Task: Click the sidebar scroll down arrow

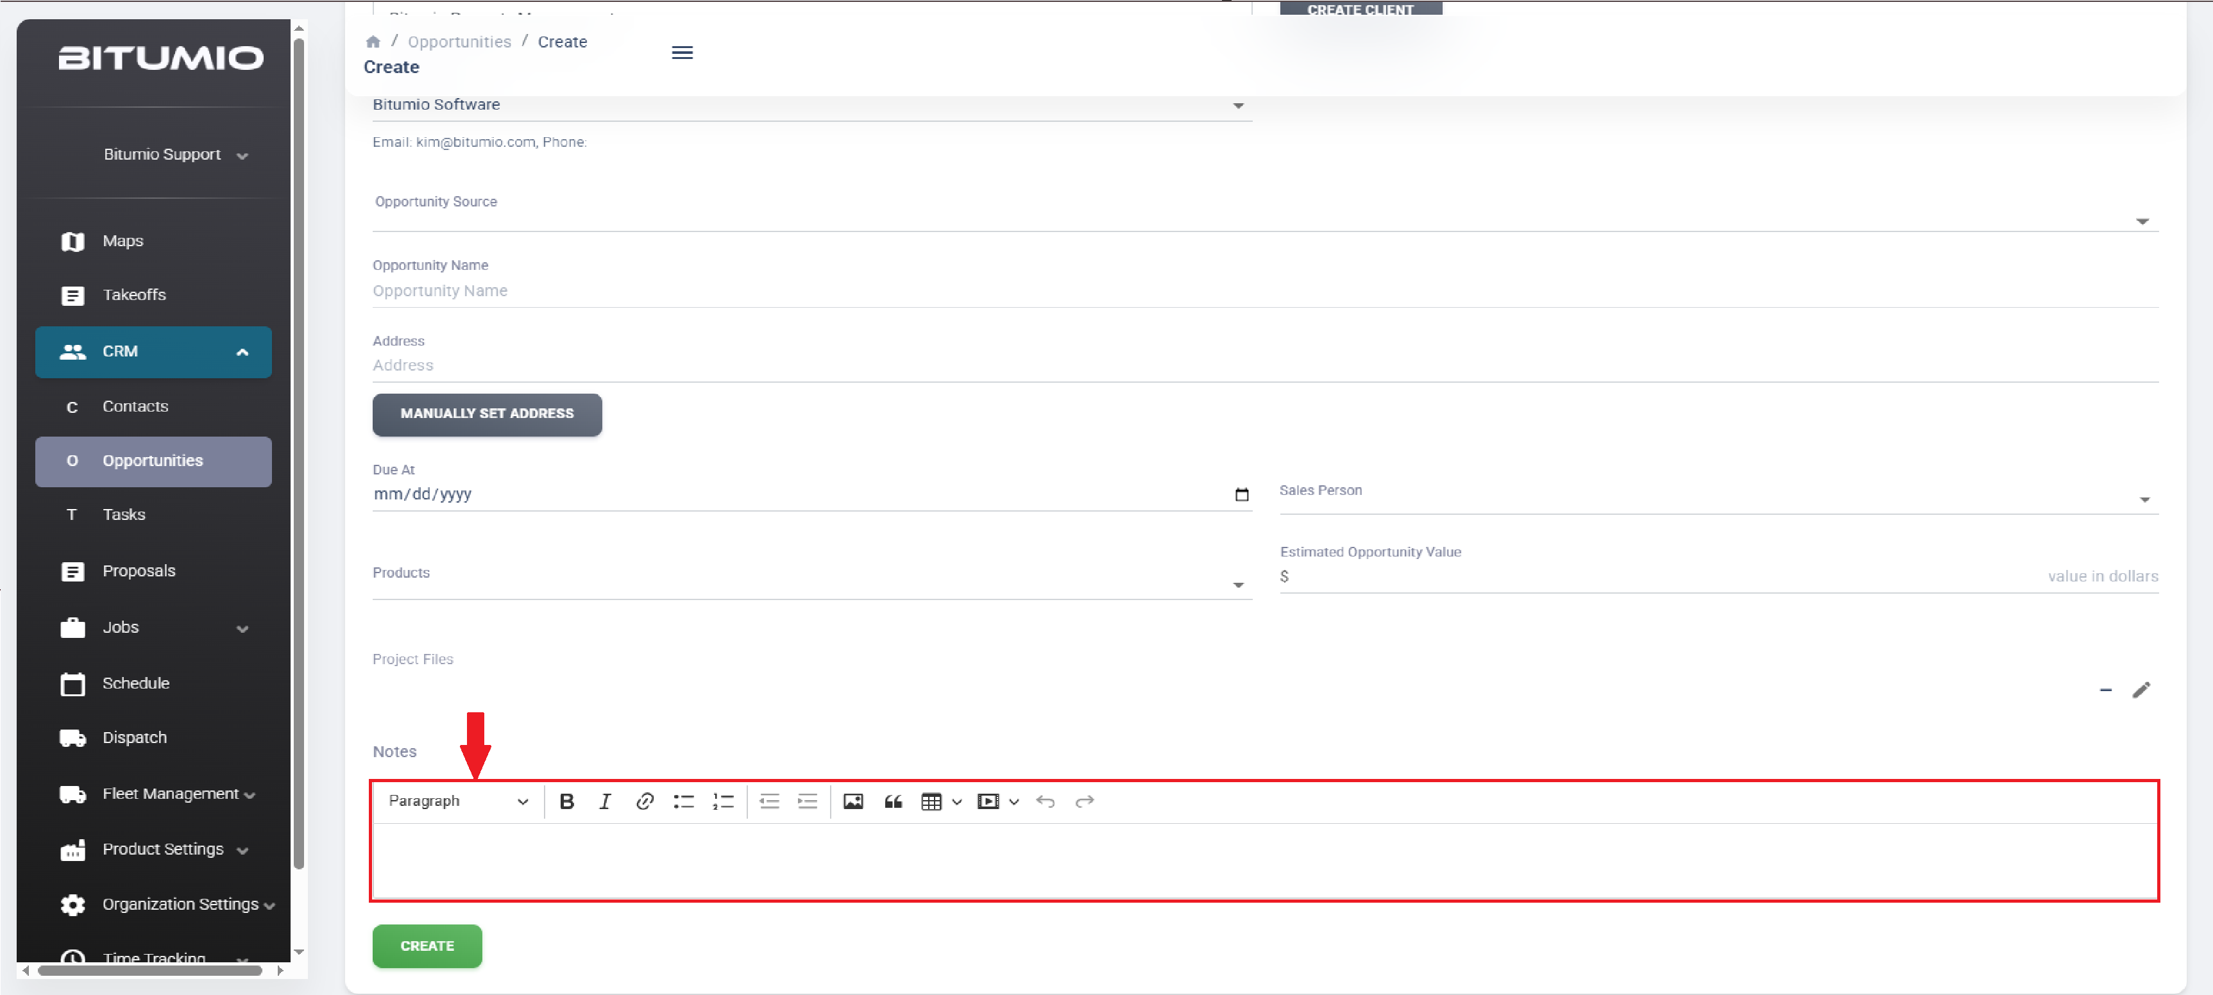Action: (299, 951)
